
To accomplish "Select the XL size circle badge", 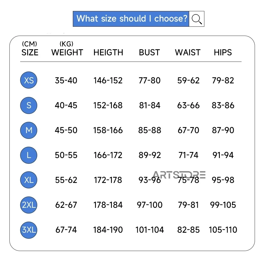I will tap(29, 180).
